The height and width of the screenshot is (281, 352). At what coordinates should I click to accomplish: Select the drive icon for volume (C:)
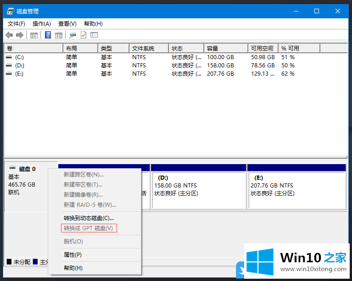point(9,57)
